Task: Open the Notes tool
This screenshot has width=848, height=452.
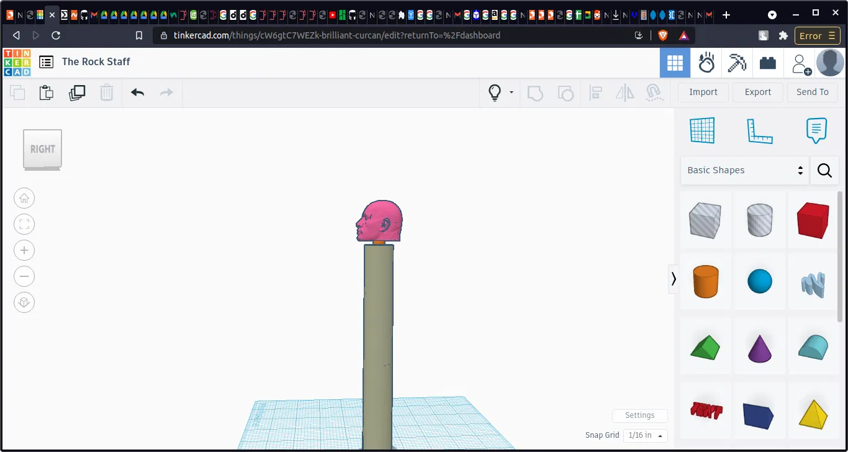Action: click(x=816, y=130)
